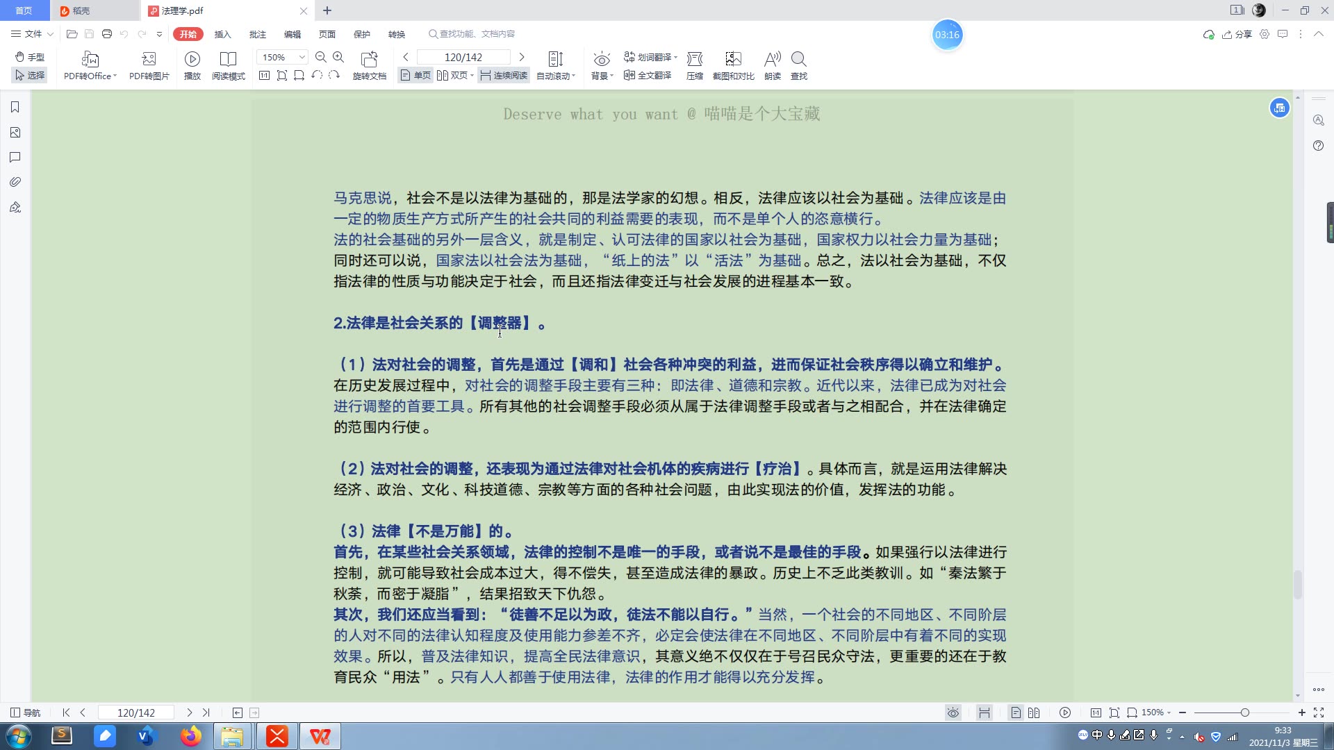Viewport: 1334px width, 750px height.
Task: Toggle the 导航 navigation pane
Action: click(x=25, y=712)
